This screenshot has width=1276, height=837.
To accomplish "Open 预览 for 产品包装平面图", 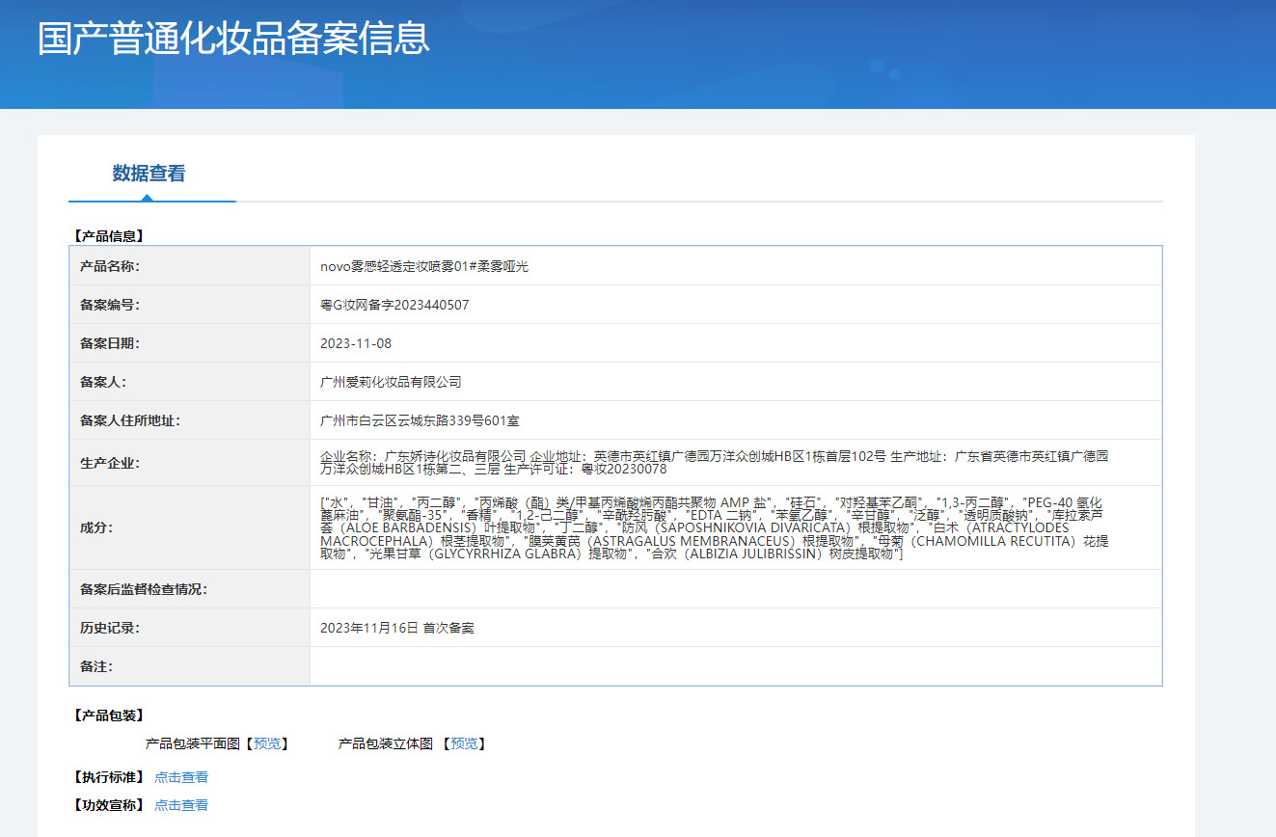I will coord(265,743).
